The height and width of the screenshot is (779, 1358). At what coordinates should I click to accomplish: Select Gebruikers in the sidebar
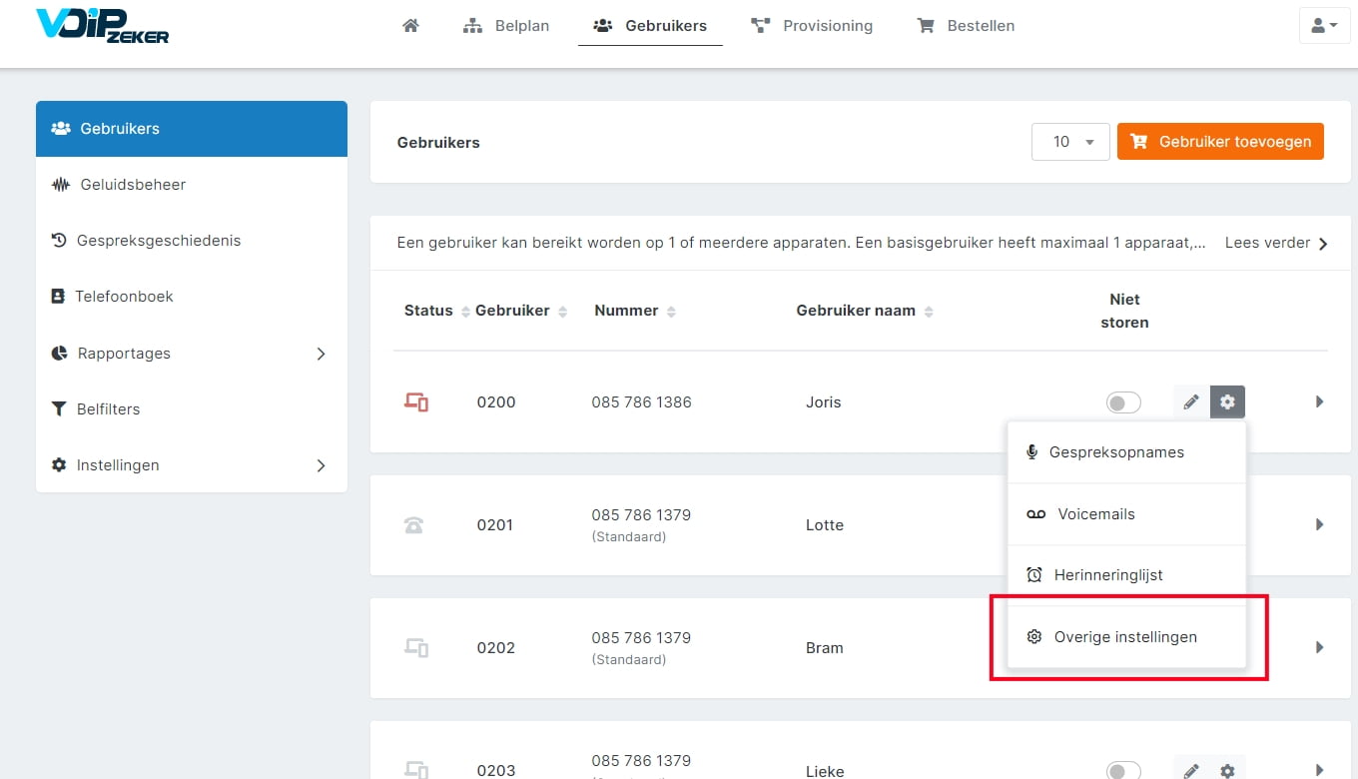[192, 129]
